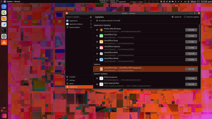Open the About page in sidebar

[79, 83]
